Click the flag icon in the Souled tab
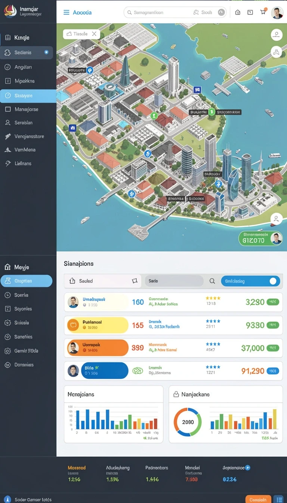Viewport: 287px width, 503px height. click(x=135, y=281)
